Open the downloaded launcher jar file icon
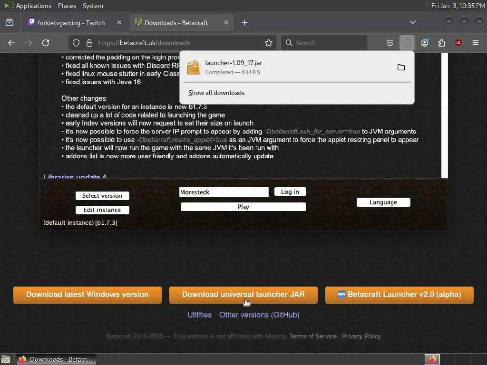487x365 pixels. click(x=193, y=67)
